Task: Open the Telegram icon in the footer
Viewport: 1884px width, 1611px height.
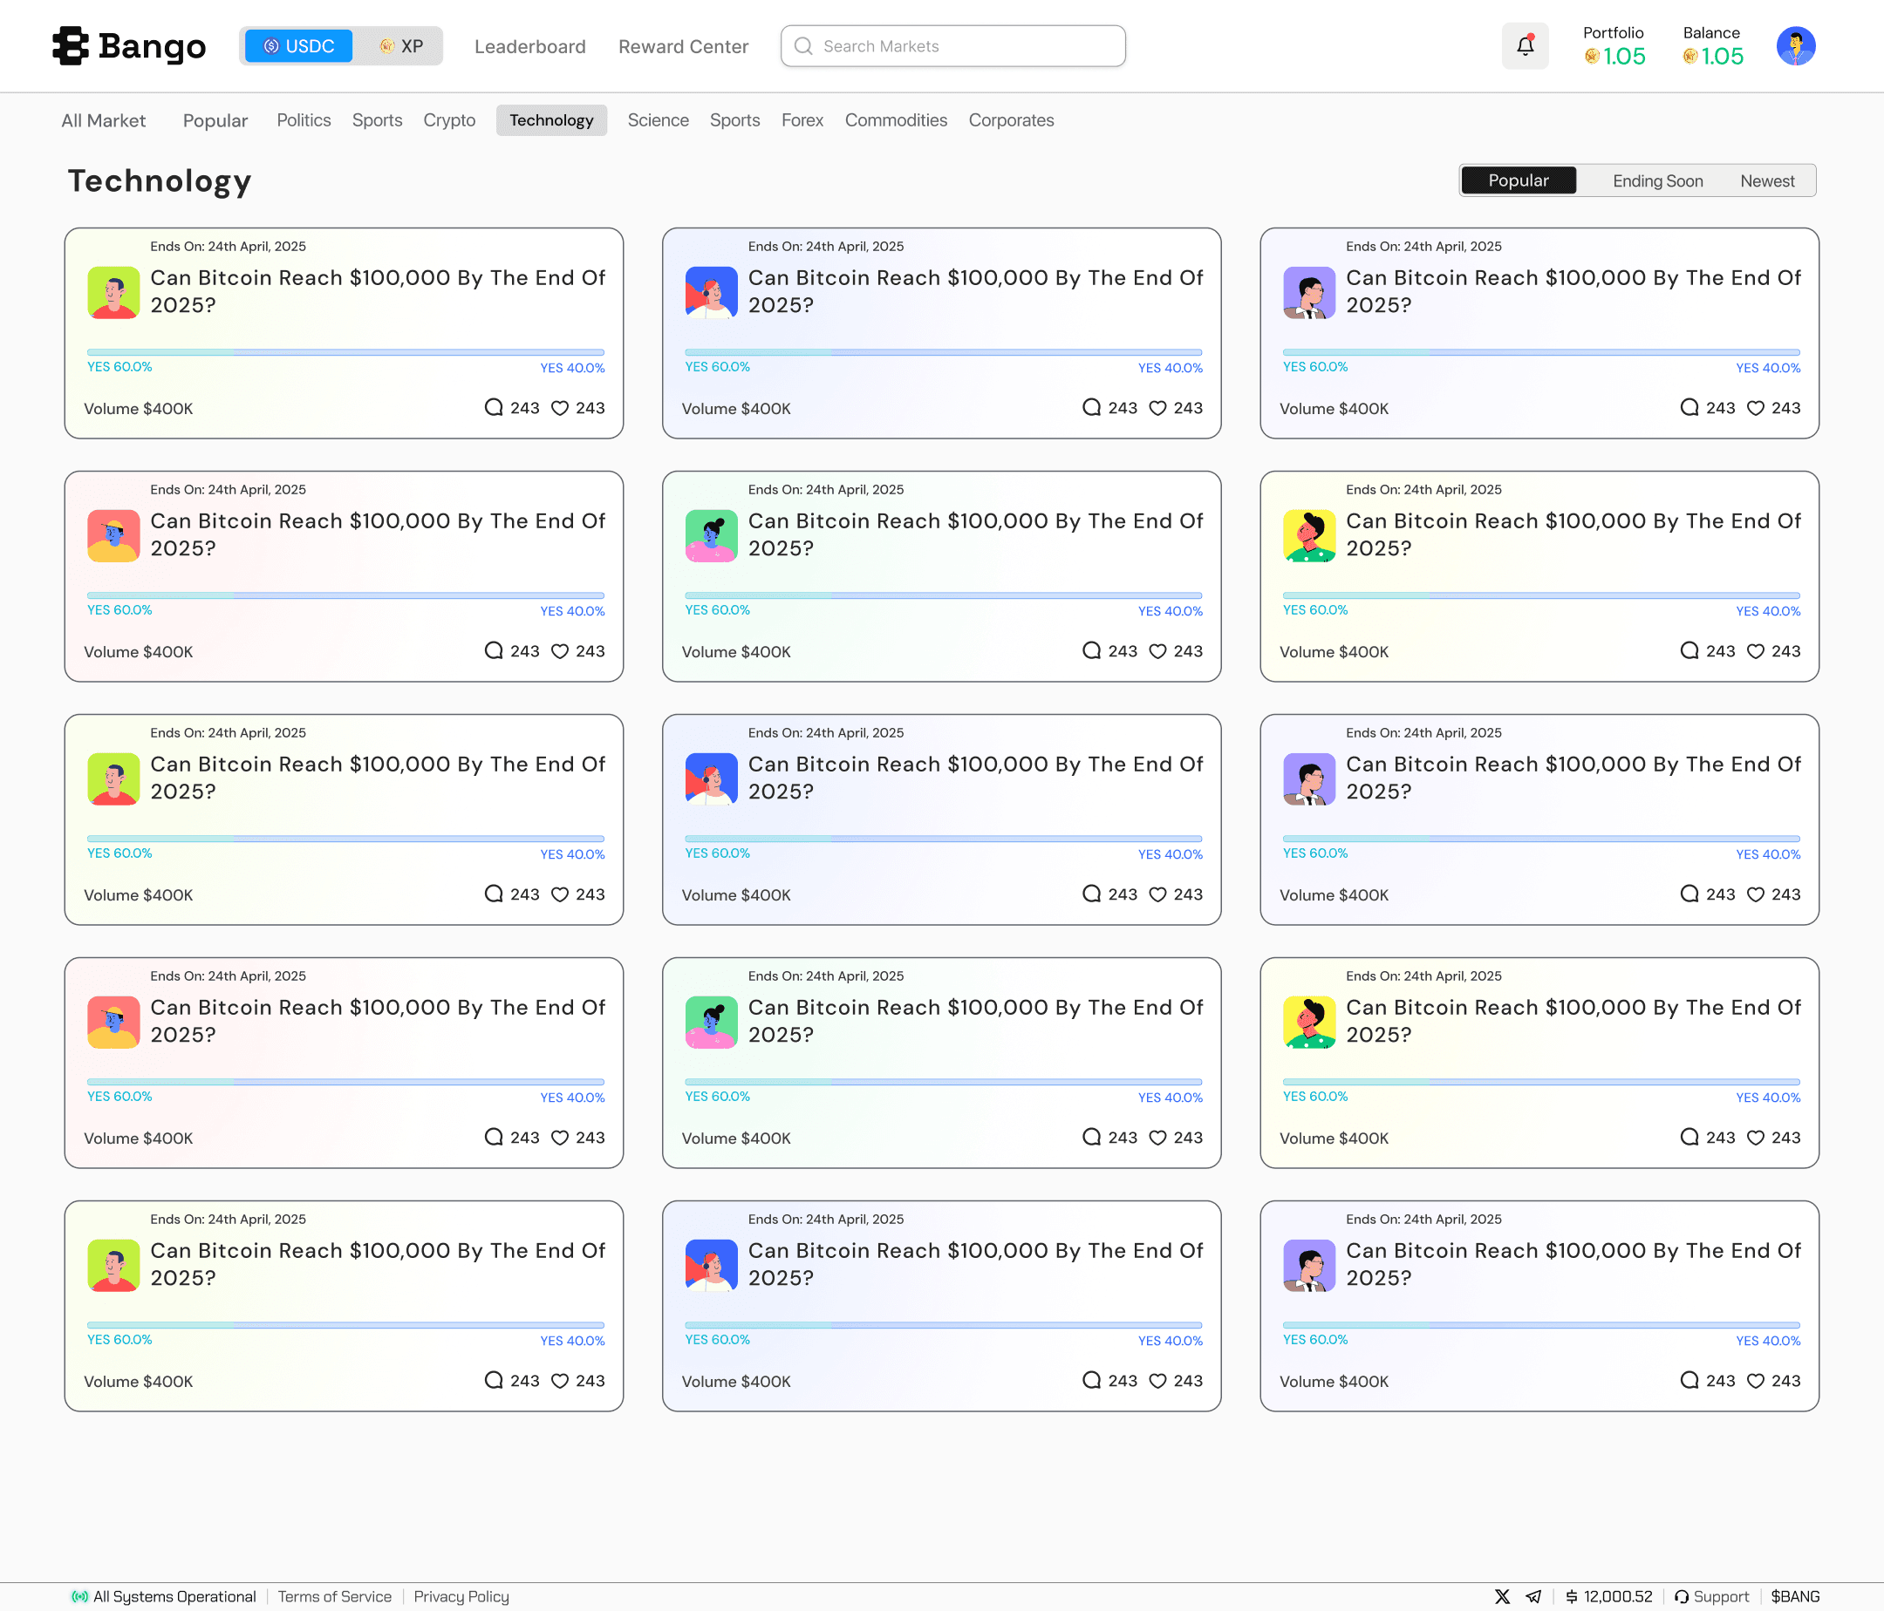Action: tap(1534, 1596)
